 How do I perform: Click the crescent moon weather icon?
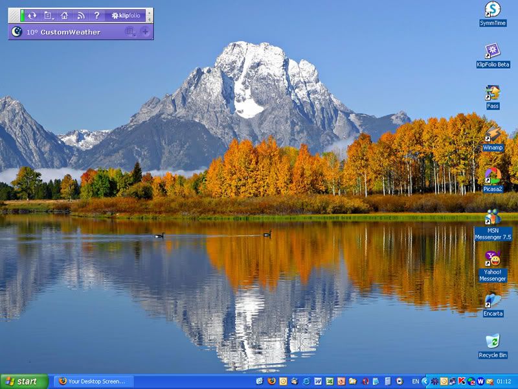(x=17, y=32)
